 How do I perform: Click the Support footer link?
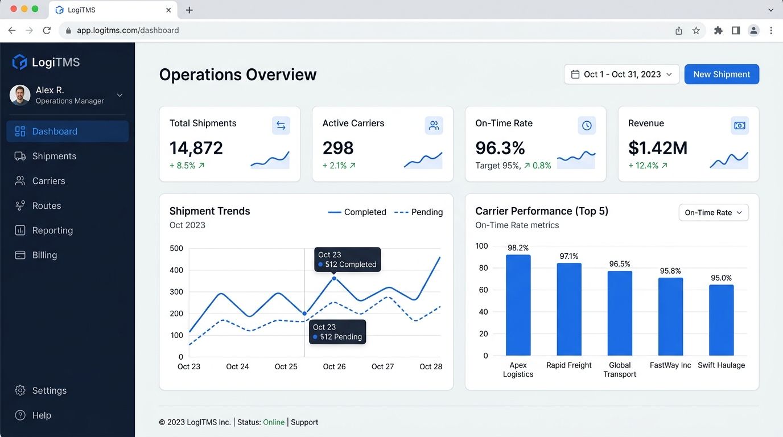(304, 422)
